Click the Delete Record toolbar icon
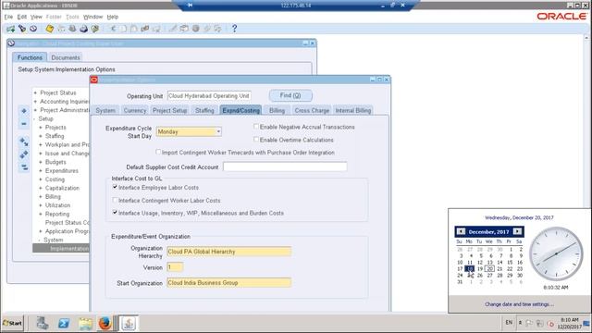Screen dimensions: 592x333 tap(156, 29)
